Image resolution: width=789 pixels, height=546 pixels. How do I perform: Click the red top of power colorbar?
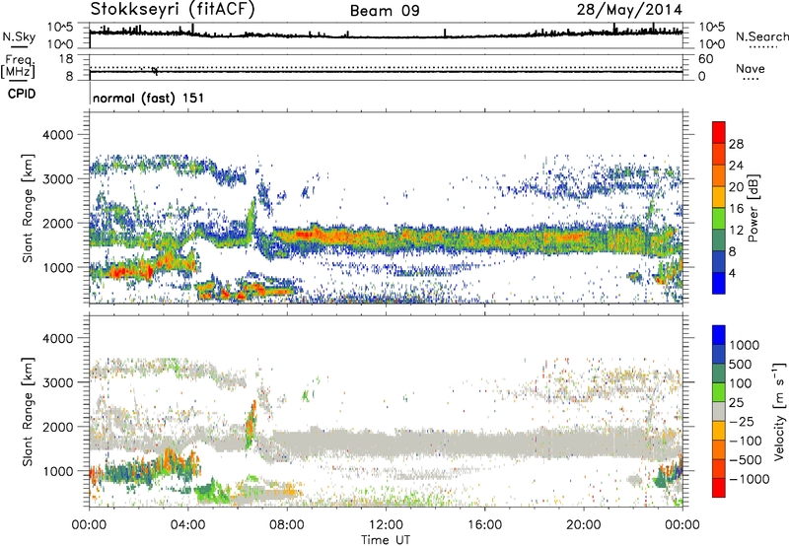point(719,132)
